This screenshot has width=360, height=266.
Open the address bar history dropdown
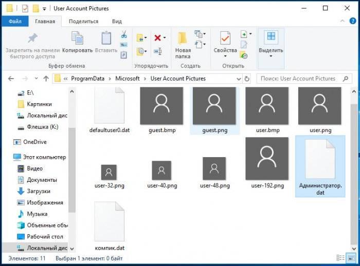[x=239, y=79]
